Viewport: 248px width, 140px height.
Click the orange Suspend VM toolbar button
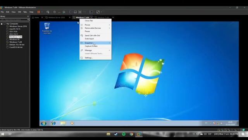(x=39, y=12)
